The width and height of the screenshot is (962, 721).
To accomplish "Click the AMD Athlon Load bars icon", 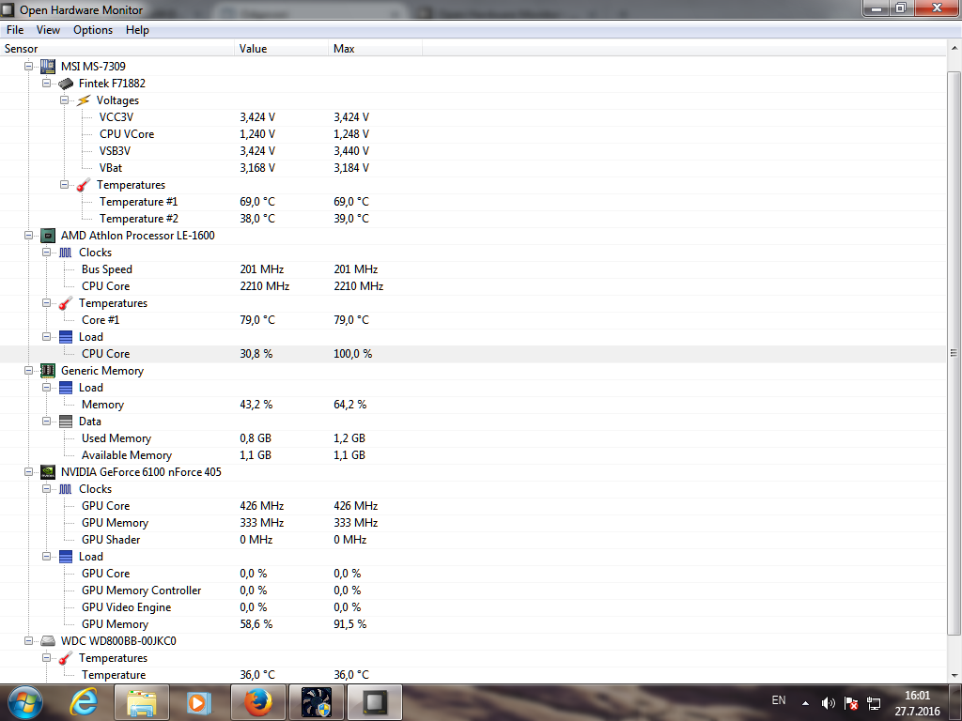I will coord(66,337).
